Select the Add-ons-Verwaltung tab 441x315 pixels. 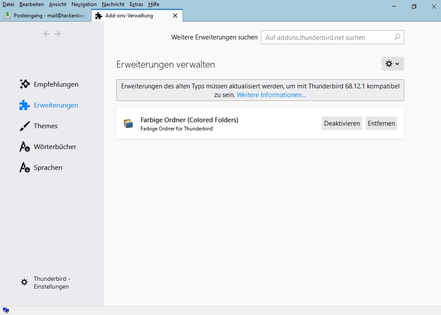point(137,16)
